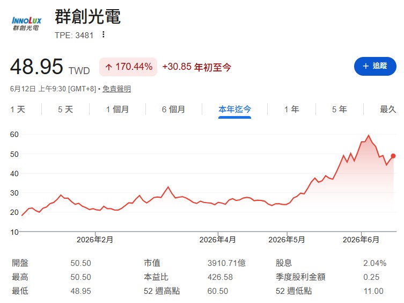The width and height of the screenshot is (404, 303).
Task: Click the +30.85 年初至今 change text
Action: (196, 67)
